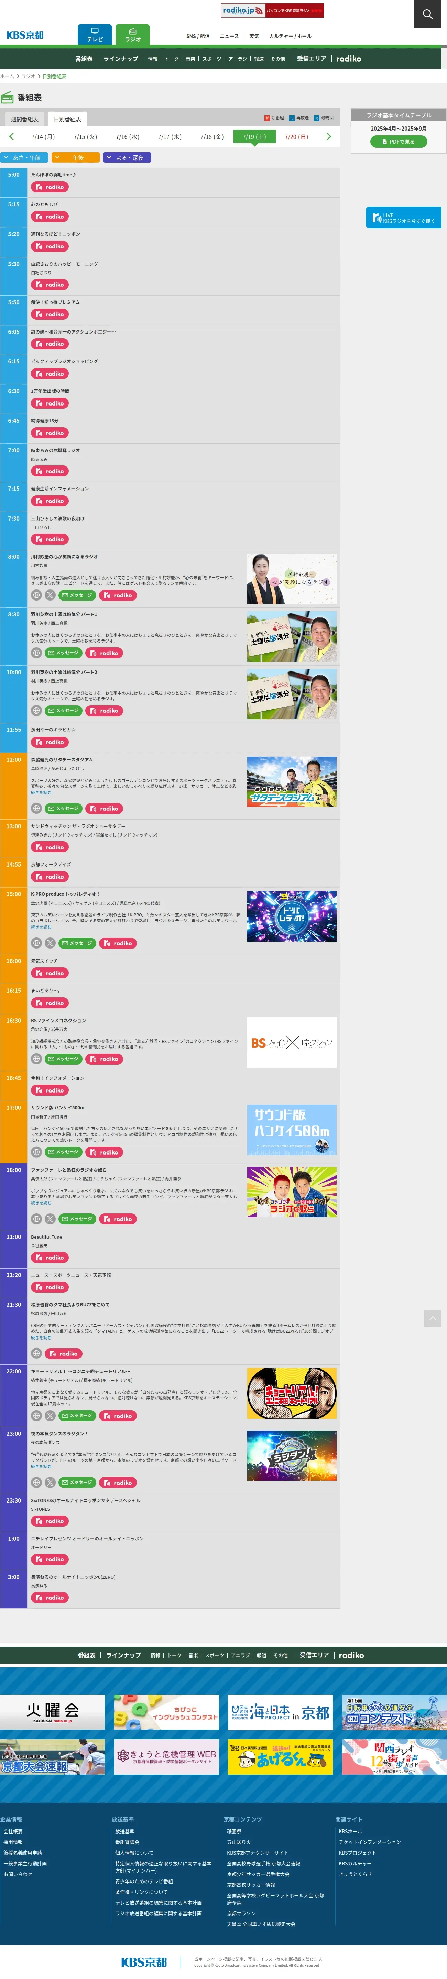The height and width of the screenshot is (1979, 447).
Task: Open the ニュース menu item
Action: [229, 36]
